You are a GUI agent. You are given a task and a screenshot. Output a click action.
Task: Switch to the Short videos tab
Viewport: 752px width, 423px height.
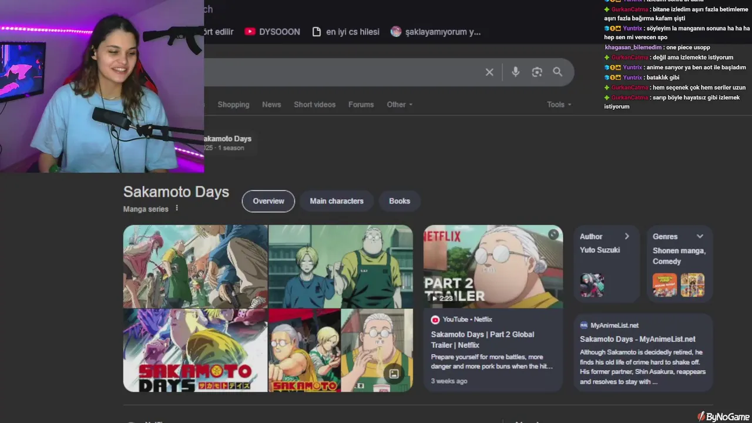[315, 105]
